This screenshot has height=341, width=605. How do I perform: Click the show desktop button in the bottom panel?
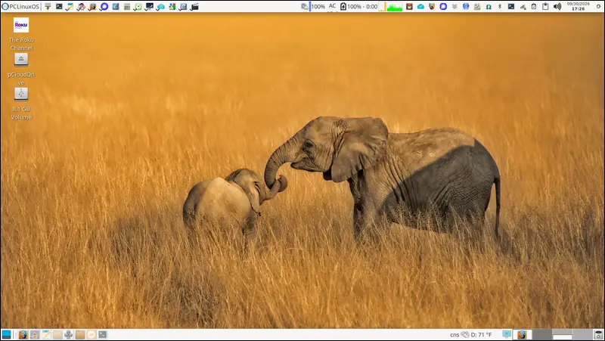pyautogui.click(x=7, y=334)
